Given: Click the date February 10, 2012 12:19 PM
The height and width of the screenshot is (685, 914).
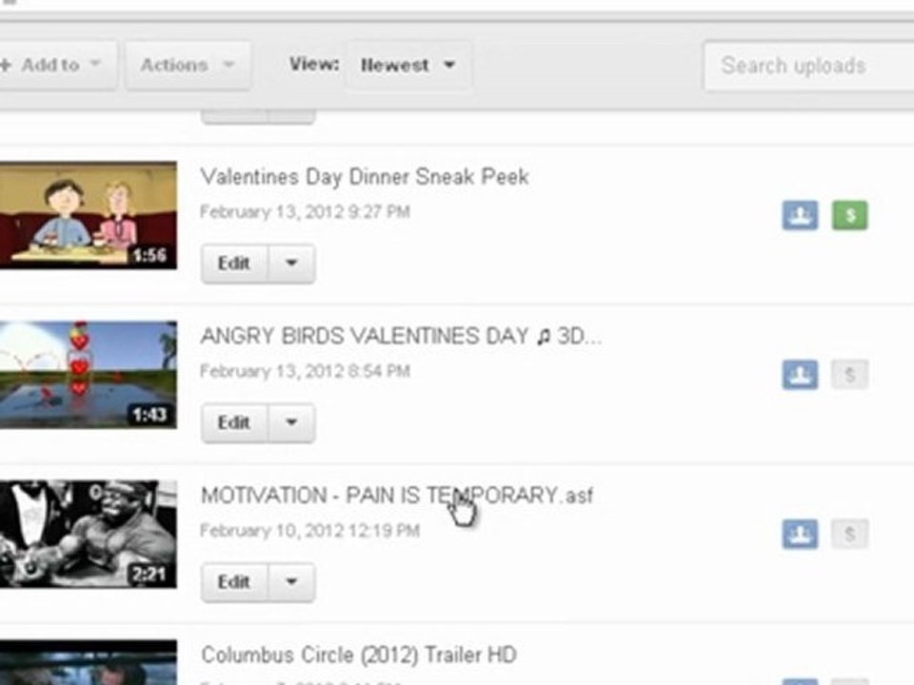Looking at the screenshot, I should [309, 531].
